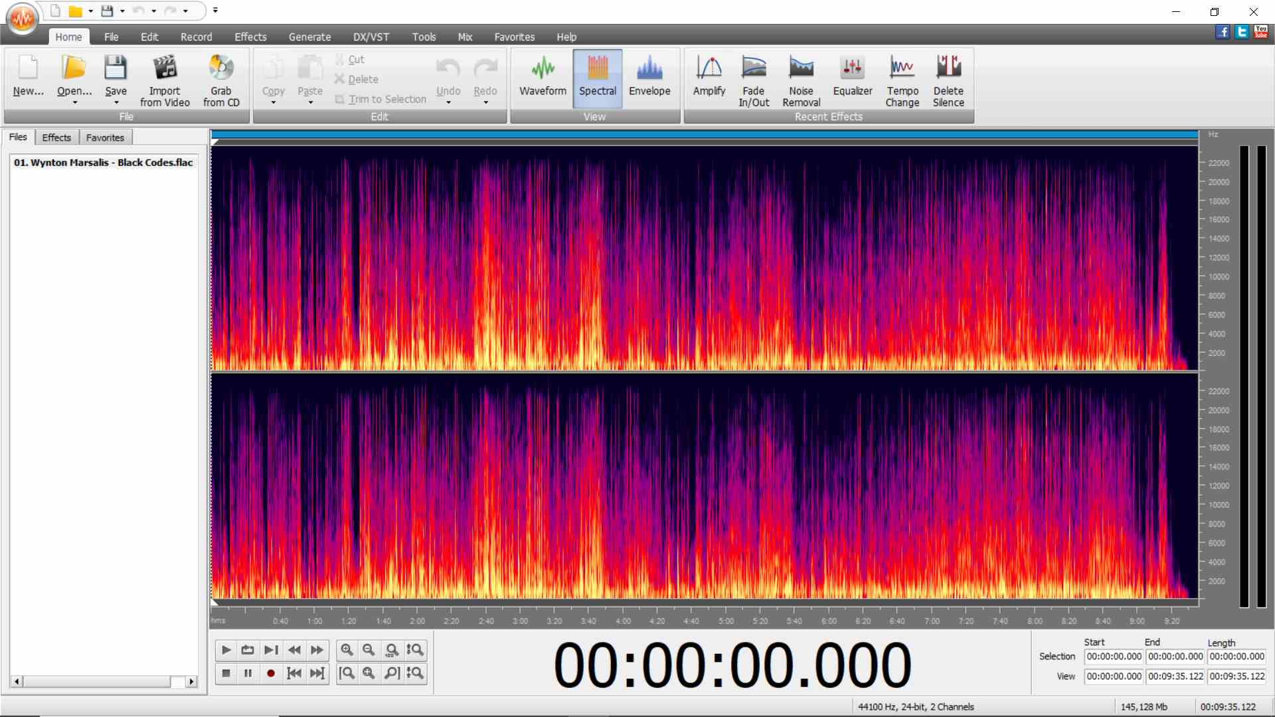Switch to Envelope view
Viewport: 1275px width, 717px height.
point(649,78)
